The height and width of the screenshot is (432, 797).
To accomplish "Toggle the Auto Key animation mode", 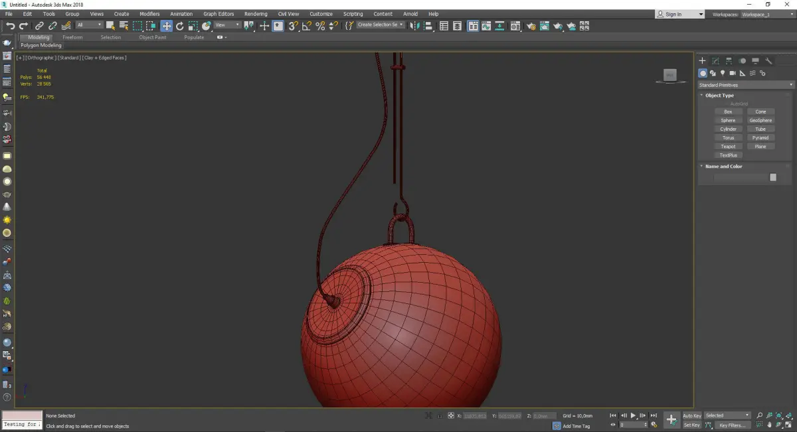I will point(691,415).
